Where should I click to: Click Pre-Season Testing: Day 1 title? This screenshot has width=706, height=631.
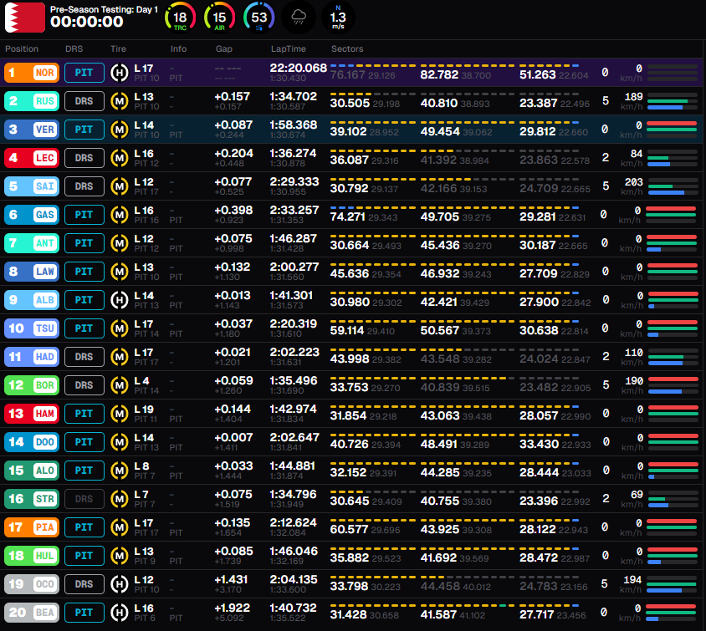[x=104, y=9]
